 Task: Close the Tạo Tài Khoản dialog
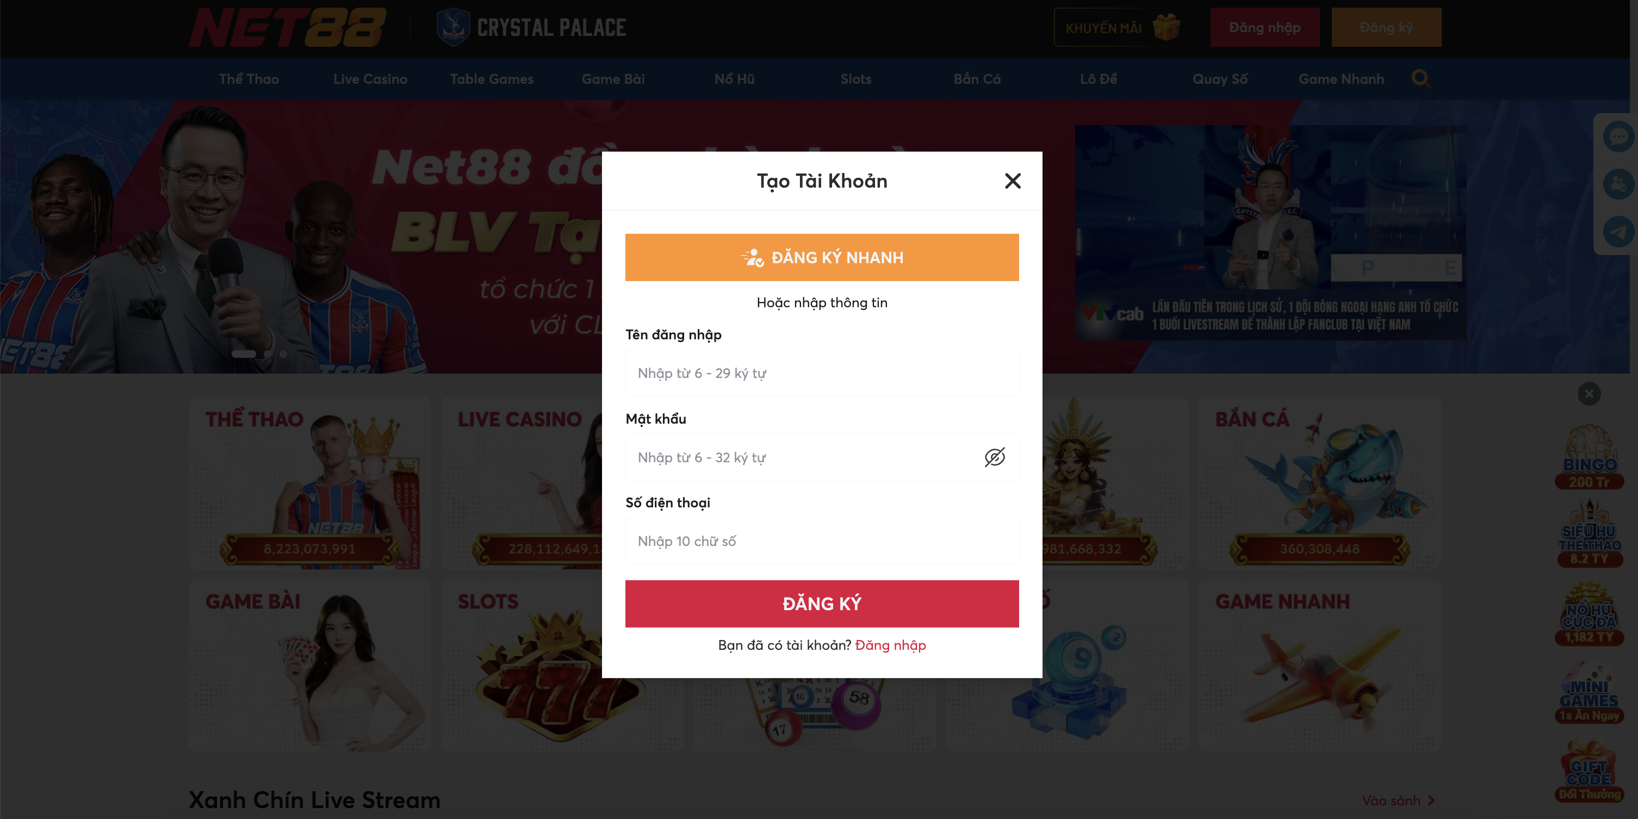pos(1012,181)
